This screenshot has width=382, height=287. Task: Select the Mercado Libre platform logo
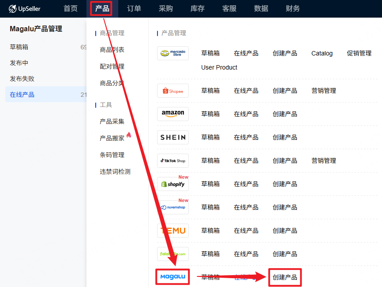(x=173, y=53)
